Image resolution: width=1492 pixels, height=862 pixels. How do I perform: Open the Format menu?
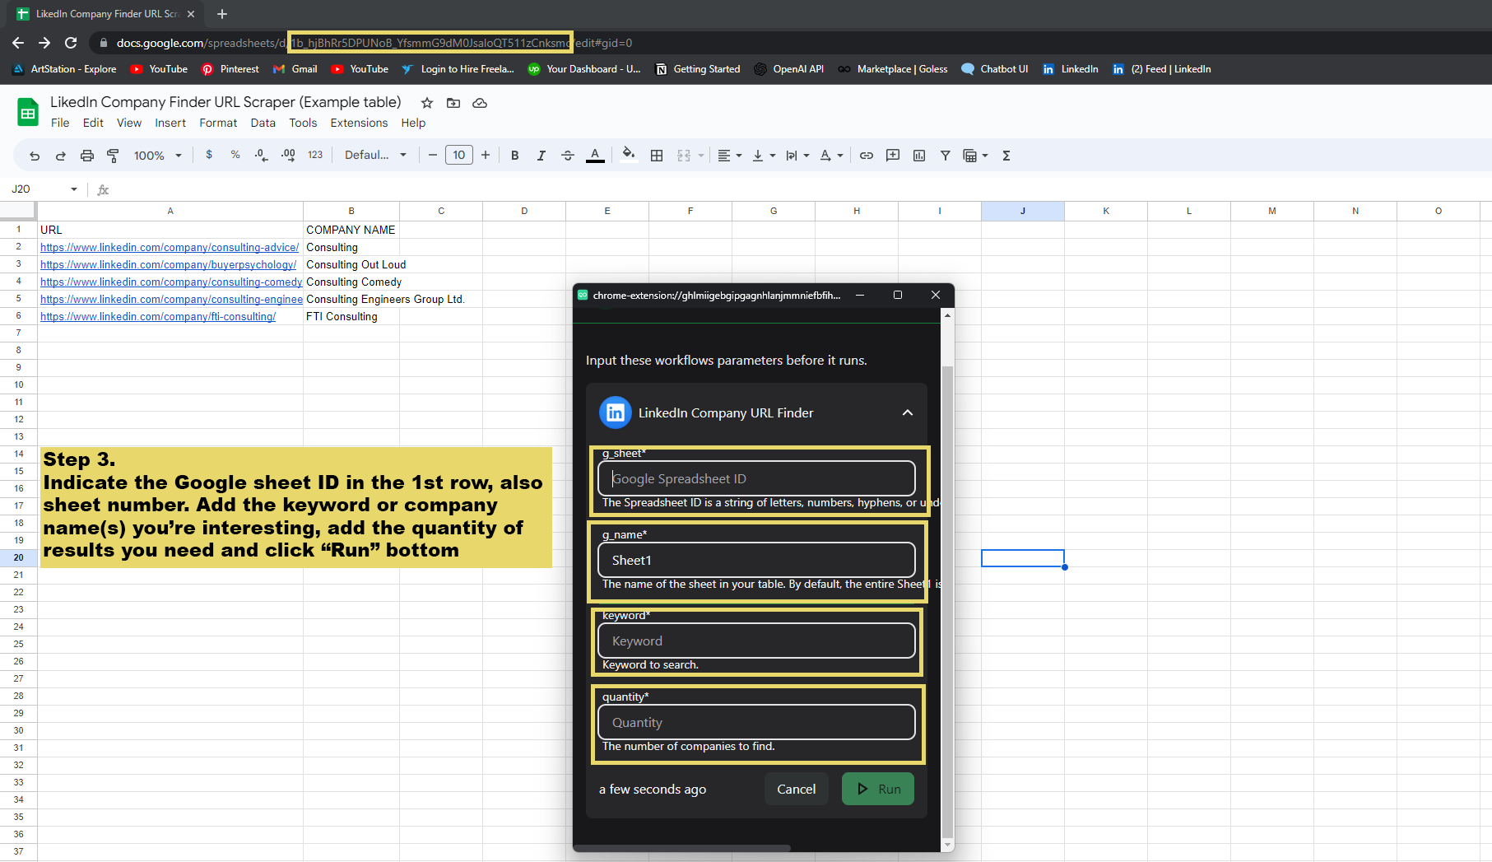pos(218,123)
